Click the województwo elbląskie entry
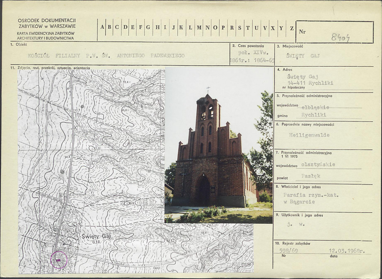 (315, 107)
